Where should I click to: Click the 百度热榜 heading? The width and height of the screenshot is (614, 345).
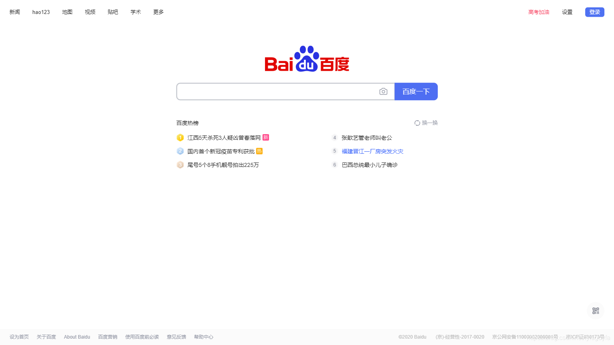click(187, 123)
